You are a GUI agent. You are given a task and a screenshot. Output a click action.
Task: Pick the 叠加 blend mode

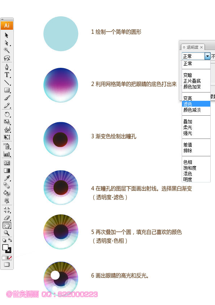click(x=196, y=121)
